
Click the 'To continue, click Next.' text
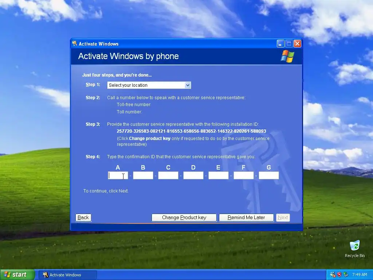click(106, 191)
